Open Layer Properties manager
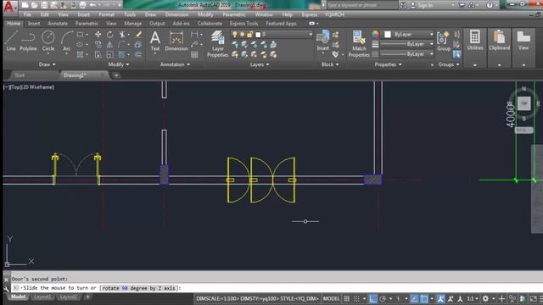 point(217,43)
